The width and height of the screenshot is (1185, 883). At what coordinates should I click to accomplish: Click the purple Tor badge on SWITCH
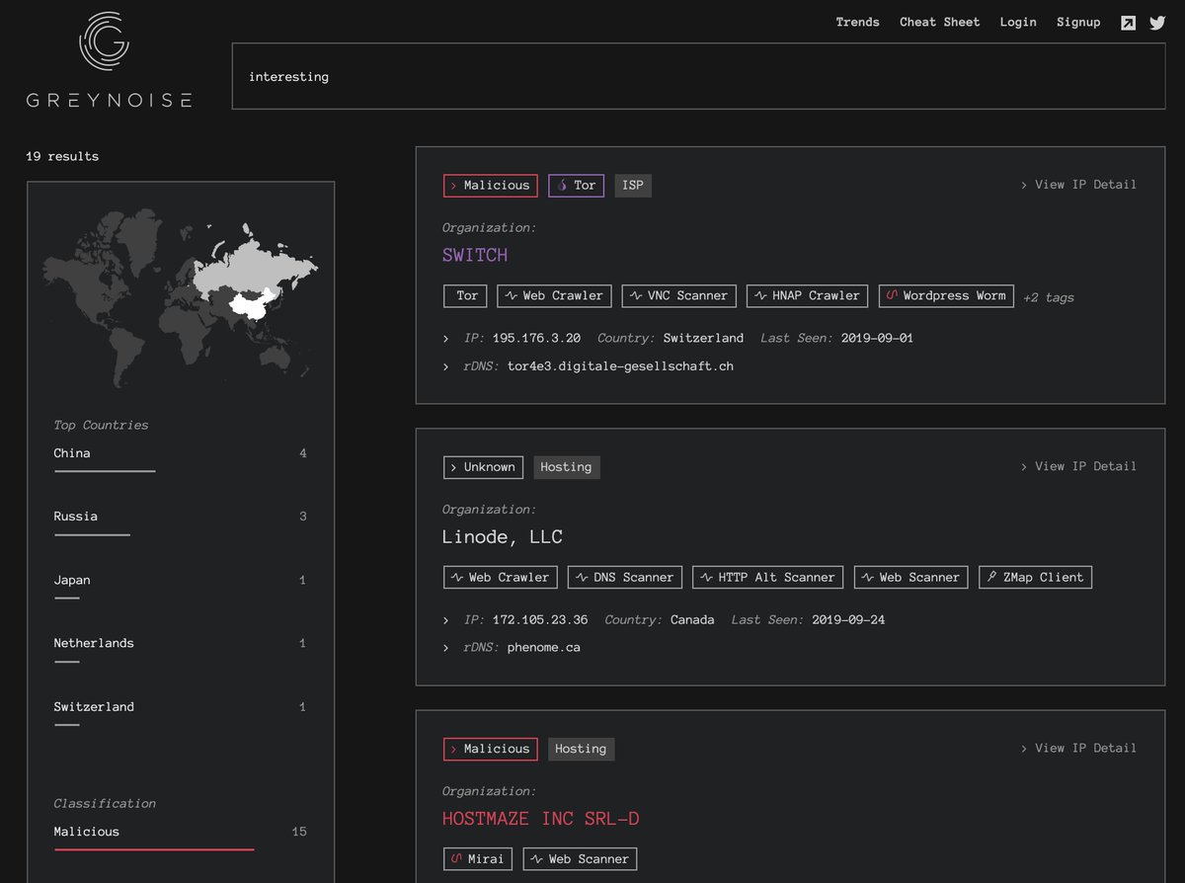576,185
